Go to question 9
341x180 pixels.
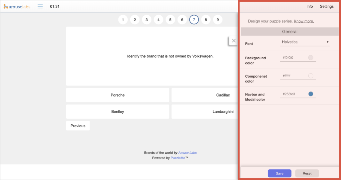(218, 20)
